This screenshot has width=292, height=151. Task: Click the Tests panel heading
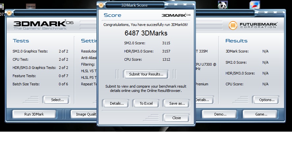click(21, 41)
